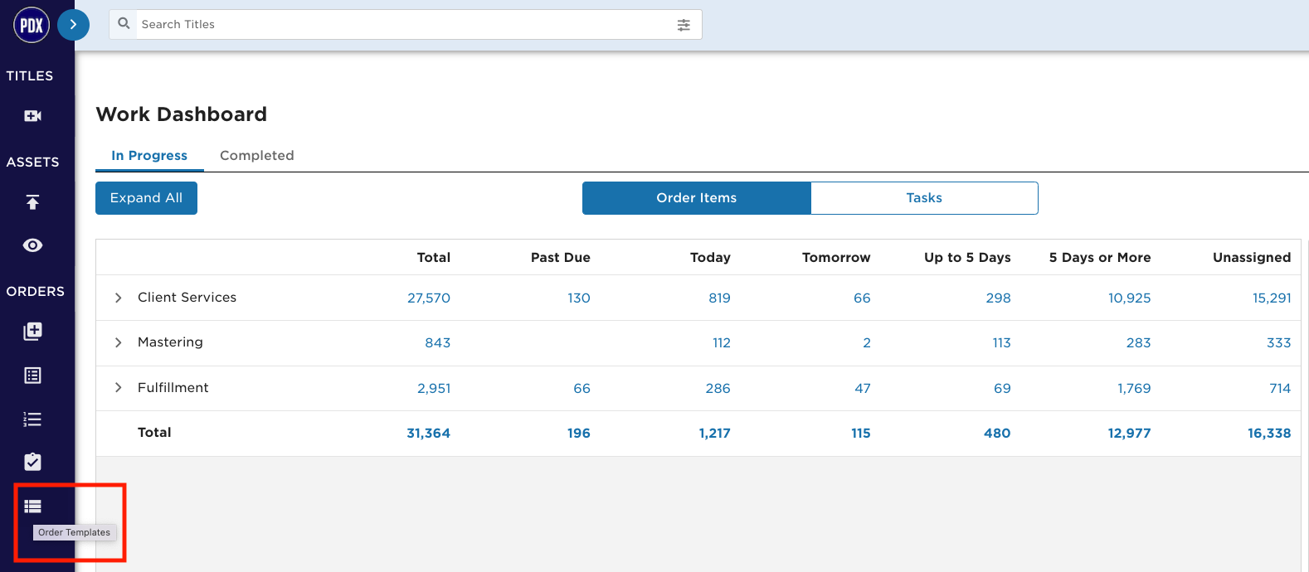1309x572 pixels.
Task: Click the search magnifier icon
Action: pyautogui.click(x=124, y=24)
